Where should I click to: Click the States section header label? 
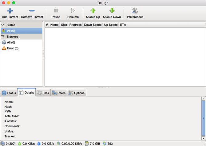(x=11, y=25)
